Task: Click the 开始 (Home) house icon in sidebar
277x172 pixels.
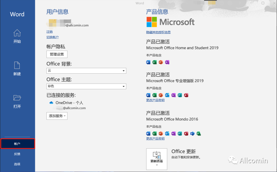Action: 17,33
